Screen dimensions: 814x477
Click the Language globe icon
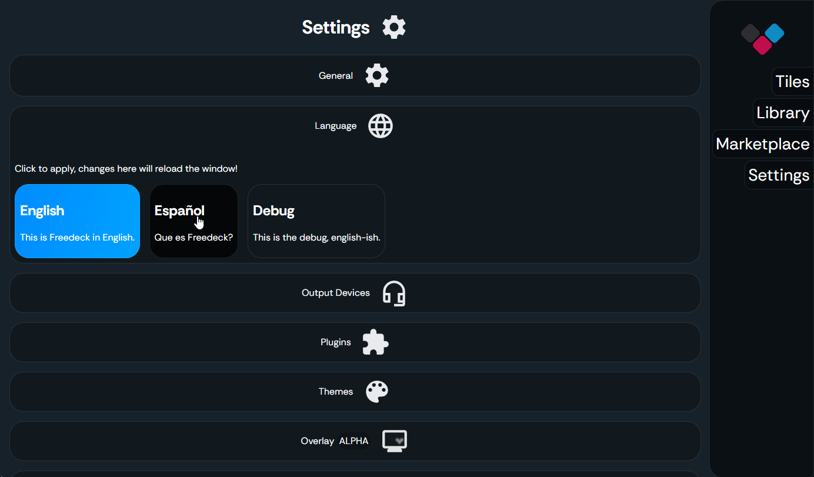coord(381,126)
